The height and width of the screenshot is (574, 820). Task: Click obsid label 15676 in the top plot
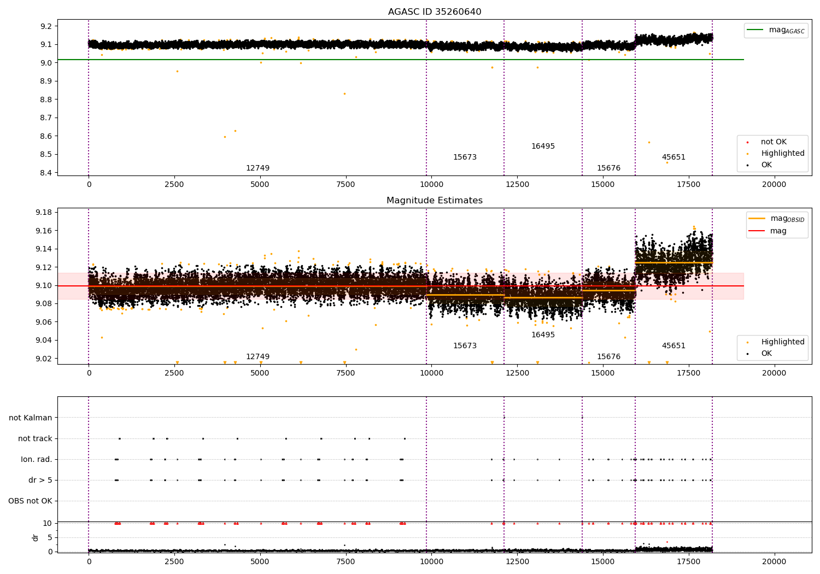pyautogui.click(x=608, y=168)
